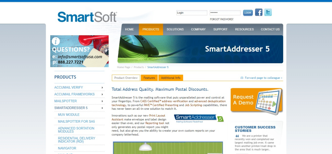The width and height of the screenshot is (332, 154).
Task: Click Products breadcrumb link
Action: [x=139, y=67]
